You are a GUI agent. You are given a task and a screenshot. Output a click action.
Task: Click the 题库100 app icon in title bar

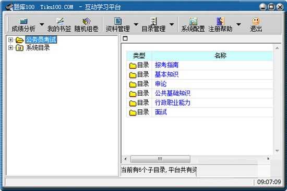pos(9,7)
